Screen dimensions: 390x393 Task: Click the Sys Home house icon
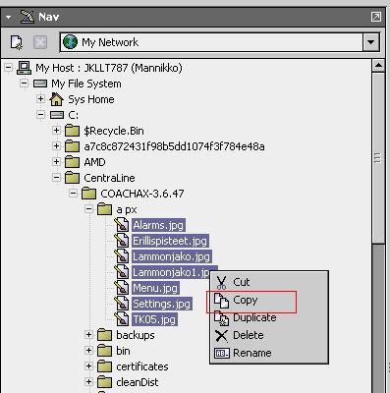(56, 99)
